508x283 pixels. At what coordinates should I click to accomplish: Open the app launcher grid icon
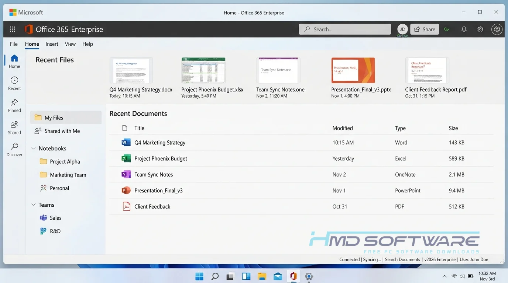(x=13, y=29)
